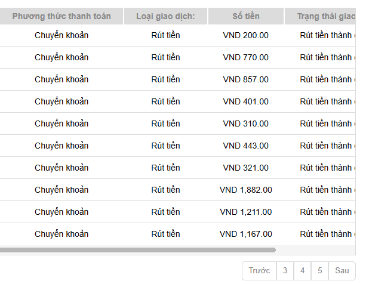The width and height of the screenshot is (366, 284).
Task: Go to page 4
Action: 303,270
